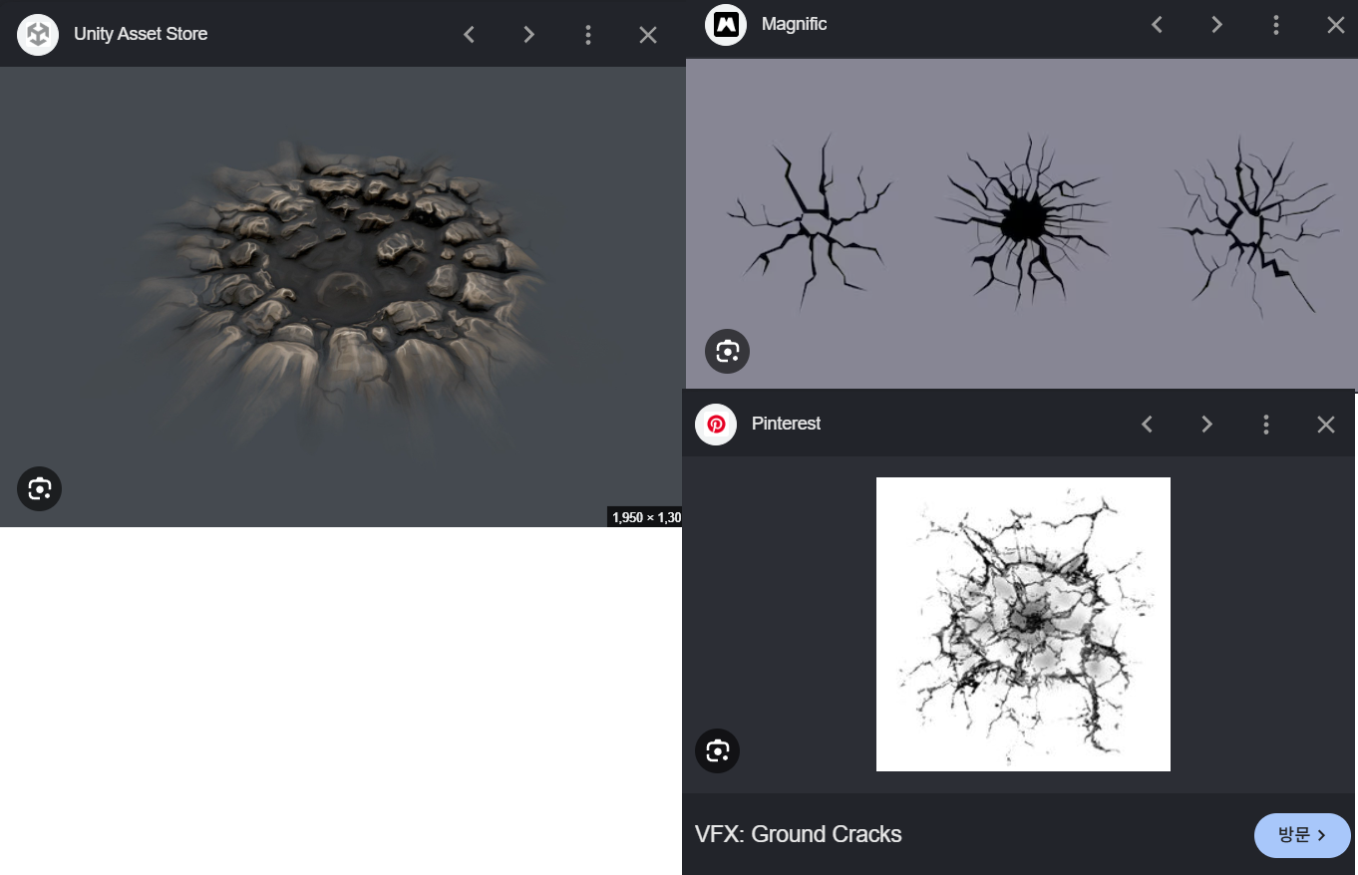This screenshot has height=875, width=1358.
Task: Open the rocky crater preview image
Action: pos(341,297)
